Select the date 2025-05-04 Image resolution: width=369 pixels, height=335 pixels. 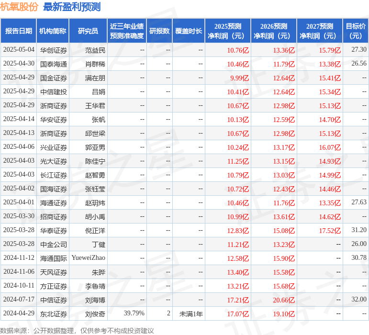(x=19, y=50)
